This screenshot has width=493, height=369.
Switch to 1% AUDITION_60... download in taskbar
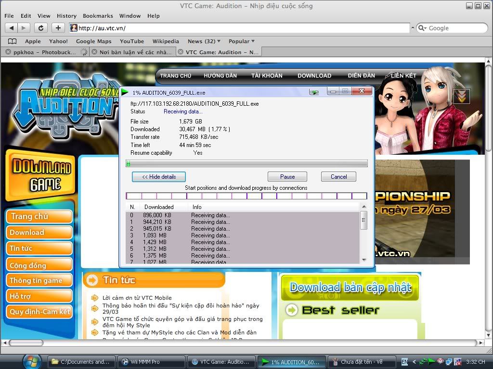[291, 362]
